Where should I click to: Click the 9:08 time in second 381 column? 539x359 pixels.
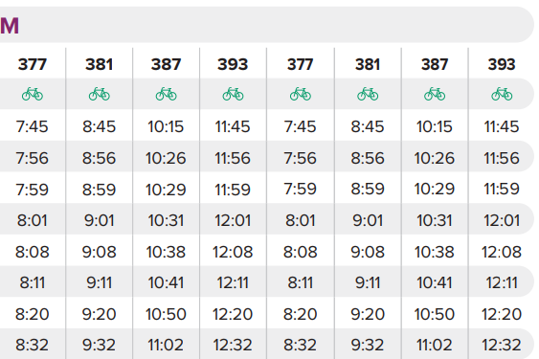(368, 252)
